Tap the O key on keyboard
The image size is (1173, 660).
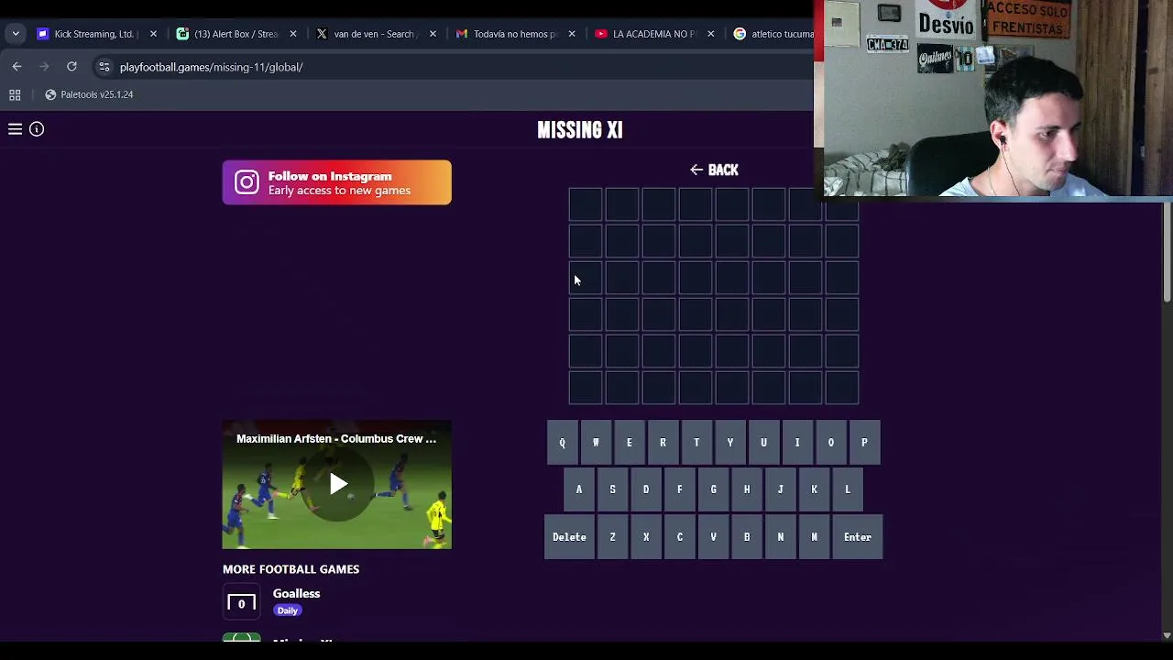[831, 443]
